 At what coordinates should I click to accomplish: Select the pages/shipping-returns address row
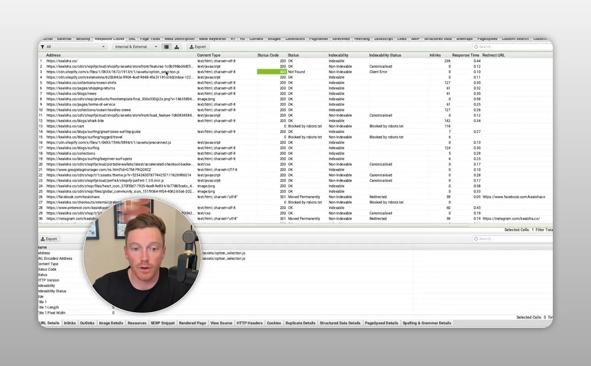80,88
